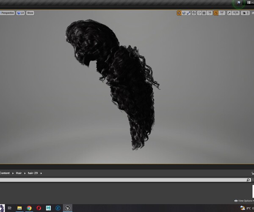Switch to Unreal Engine taskbar icon
This screenshot has height=212, width=254.
click(68, 208)
